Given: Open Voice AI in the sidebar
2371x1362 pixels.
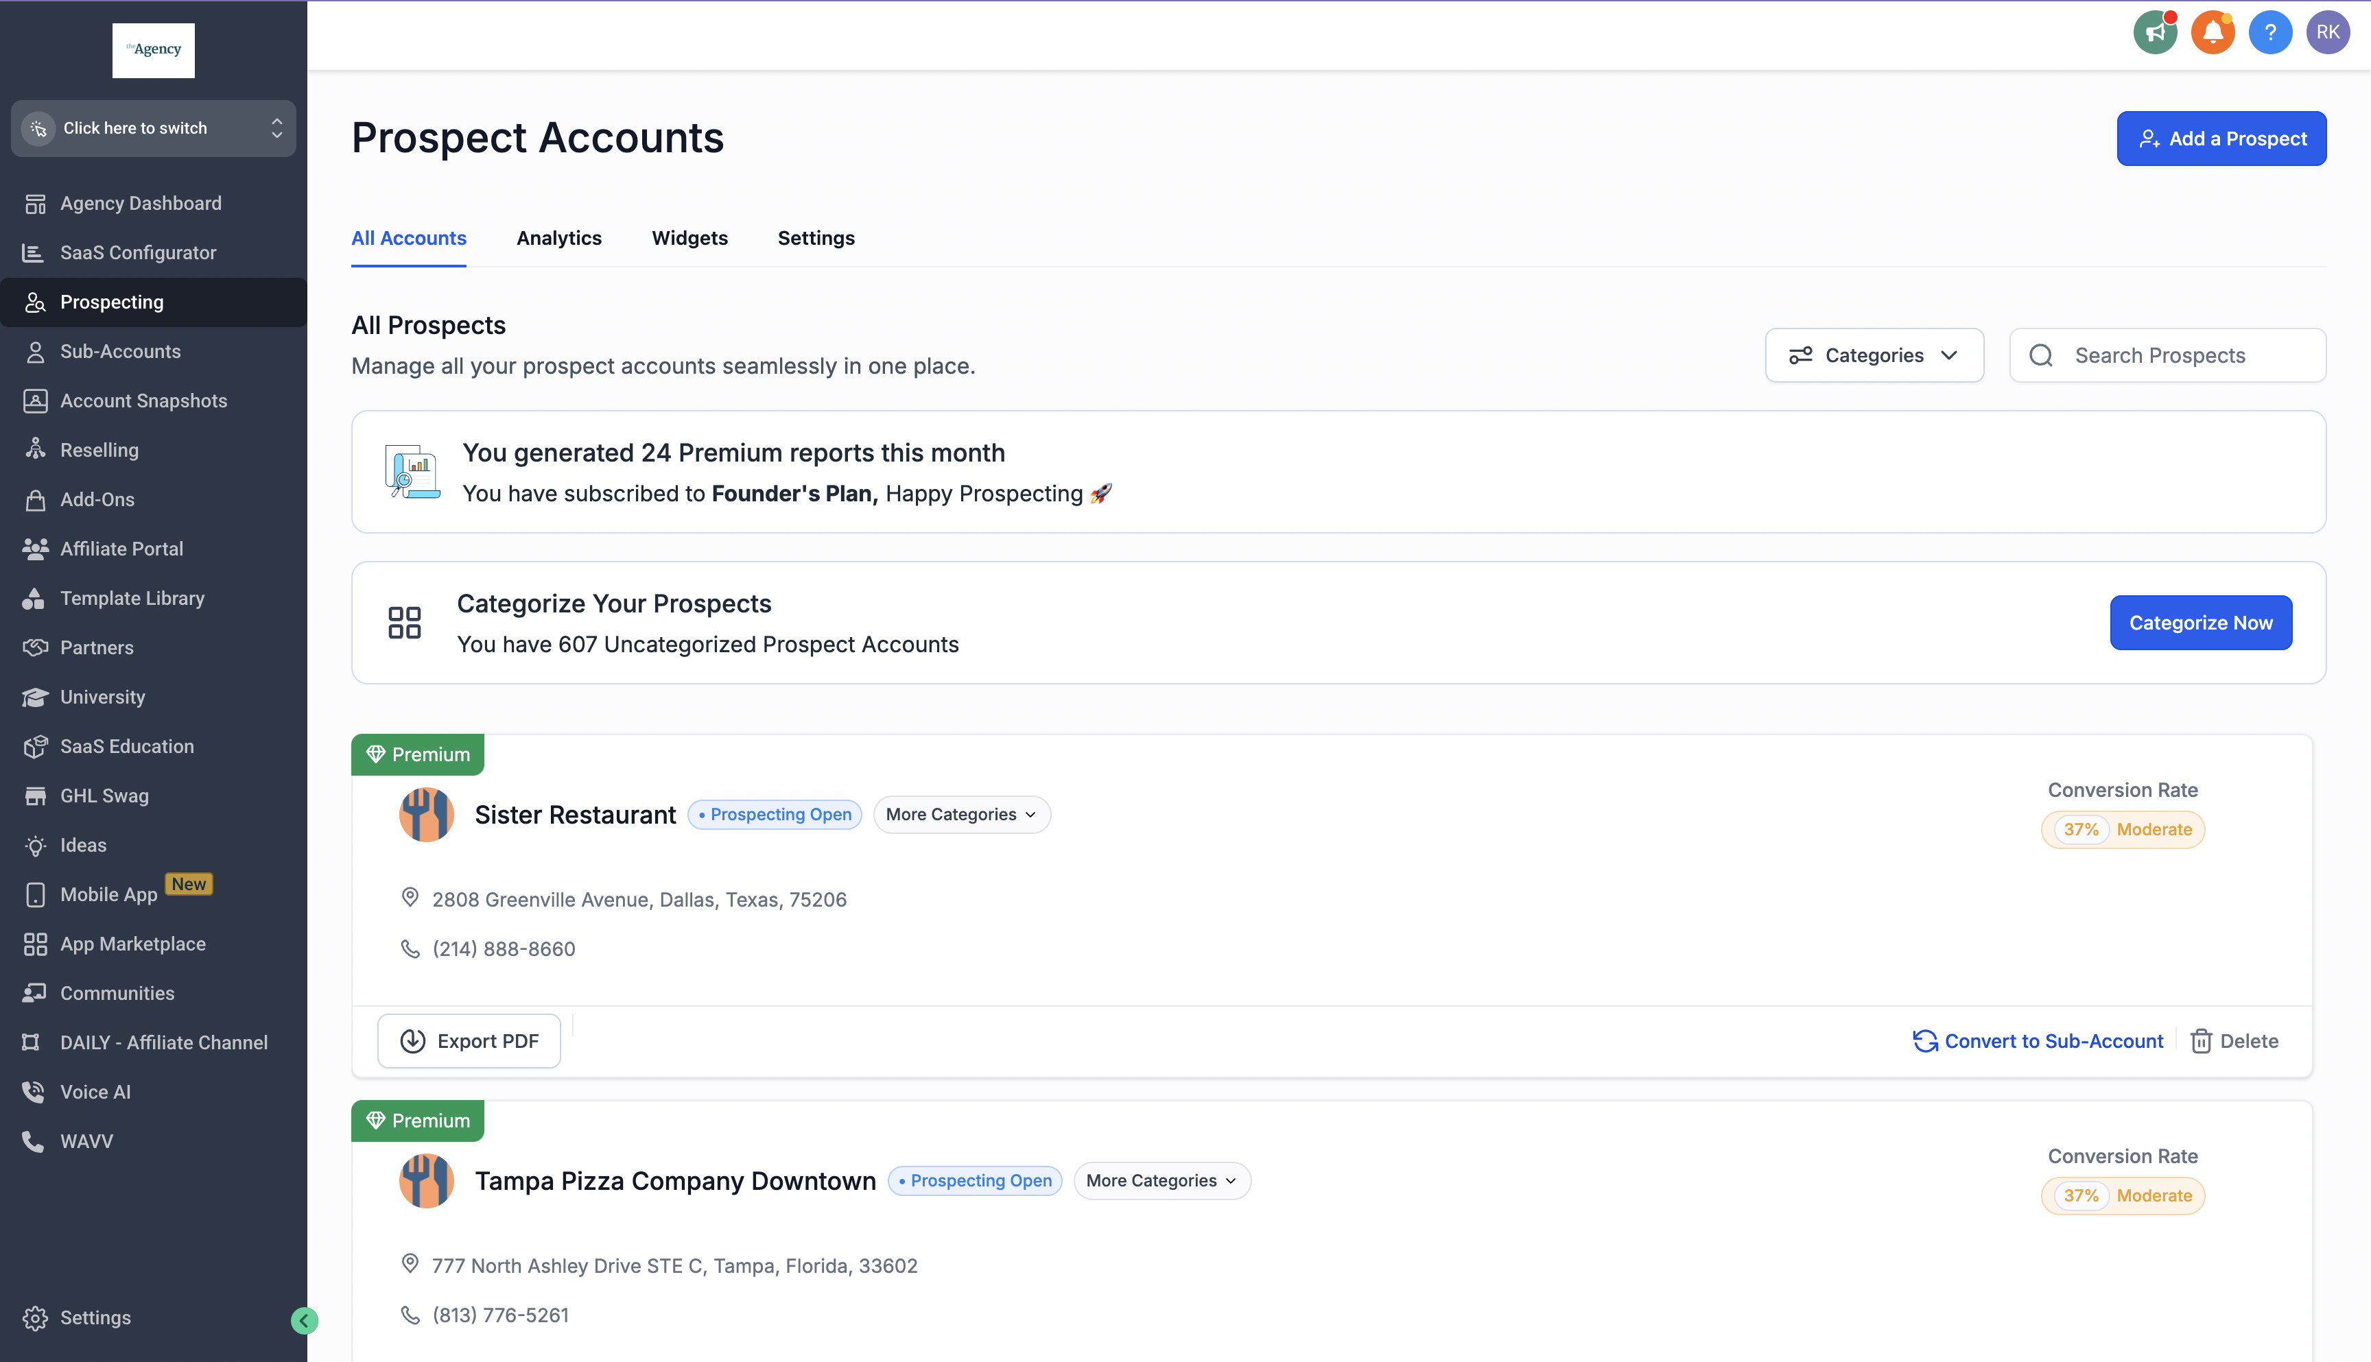Looking at the screenshot, I should pos(95,1092).
